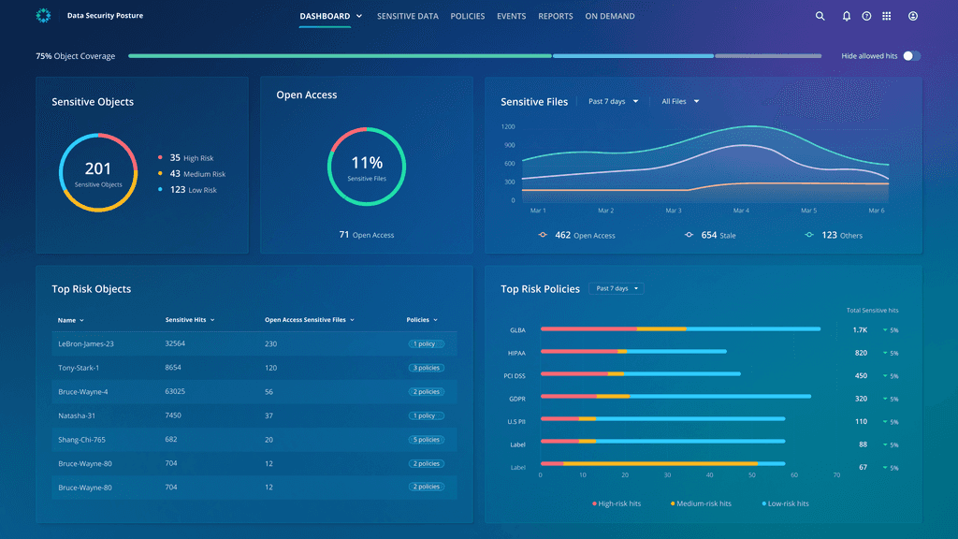Click the 71 Open Access count

[x=367, y=235]
